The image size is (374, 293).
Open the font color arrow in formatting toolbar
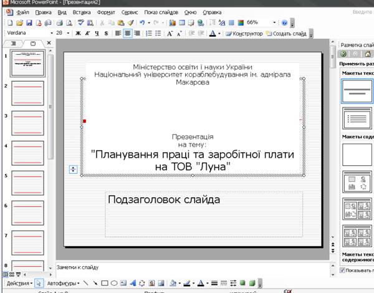219,34
